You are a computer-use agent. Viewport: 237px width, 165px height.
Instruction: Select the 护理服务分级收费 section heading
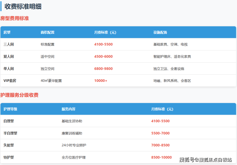coord(19,95)
